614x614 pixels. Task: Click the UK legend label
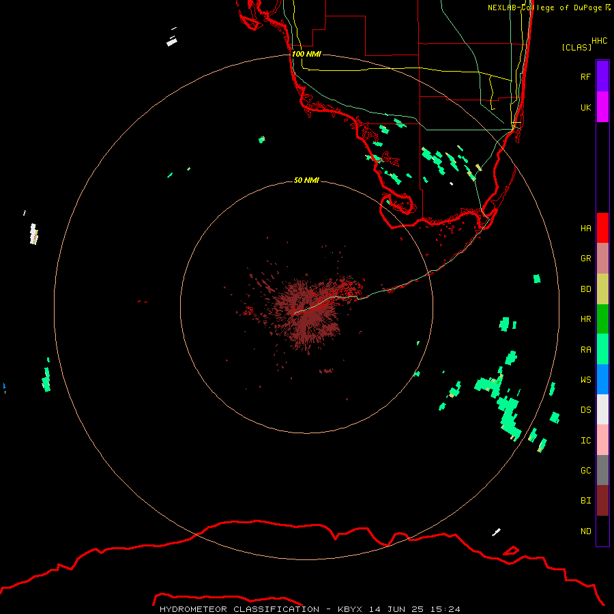coord(585,107)
